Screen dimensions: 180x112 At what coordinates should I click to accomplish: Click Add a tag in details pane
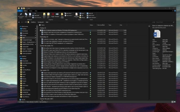[165, 47]
